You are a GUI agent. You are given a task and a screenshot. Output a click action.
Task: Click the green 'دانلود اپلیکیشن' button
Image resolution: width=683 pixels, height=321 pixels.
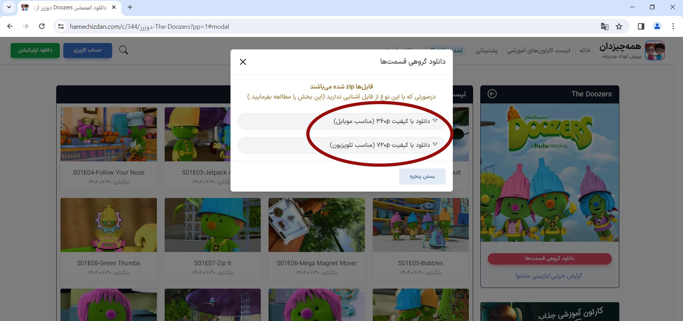point(35,50)
